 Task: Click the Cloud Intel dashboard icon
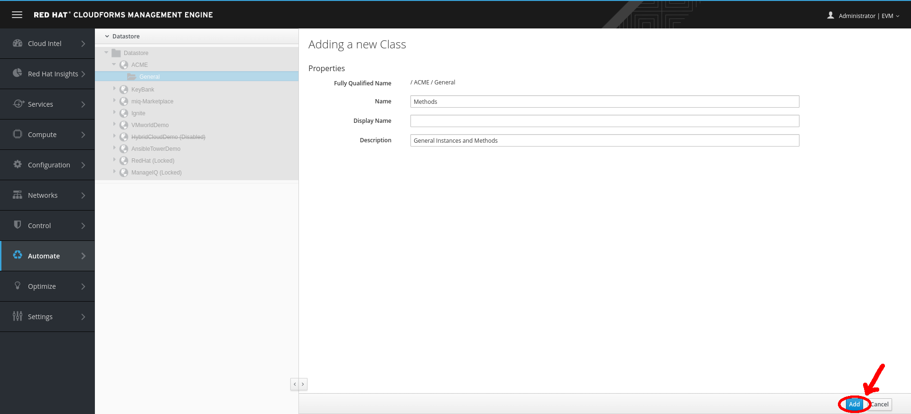18,43
